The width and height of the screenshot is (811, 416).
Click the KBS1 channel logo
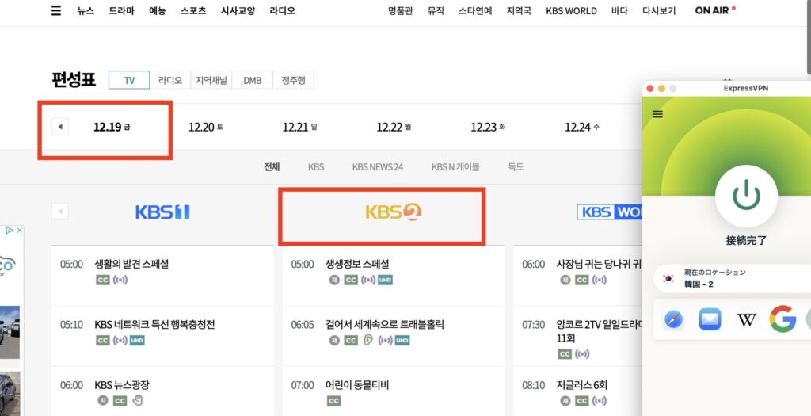(162, 212)
